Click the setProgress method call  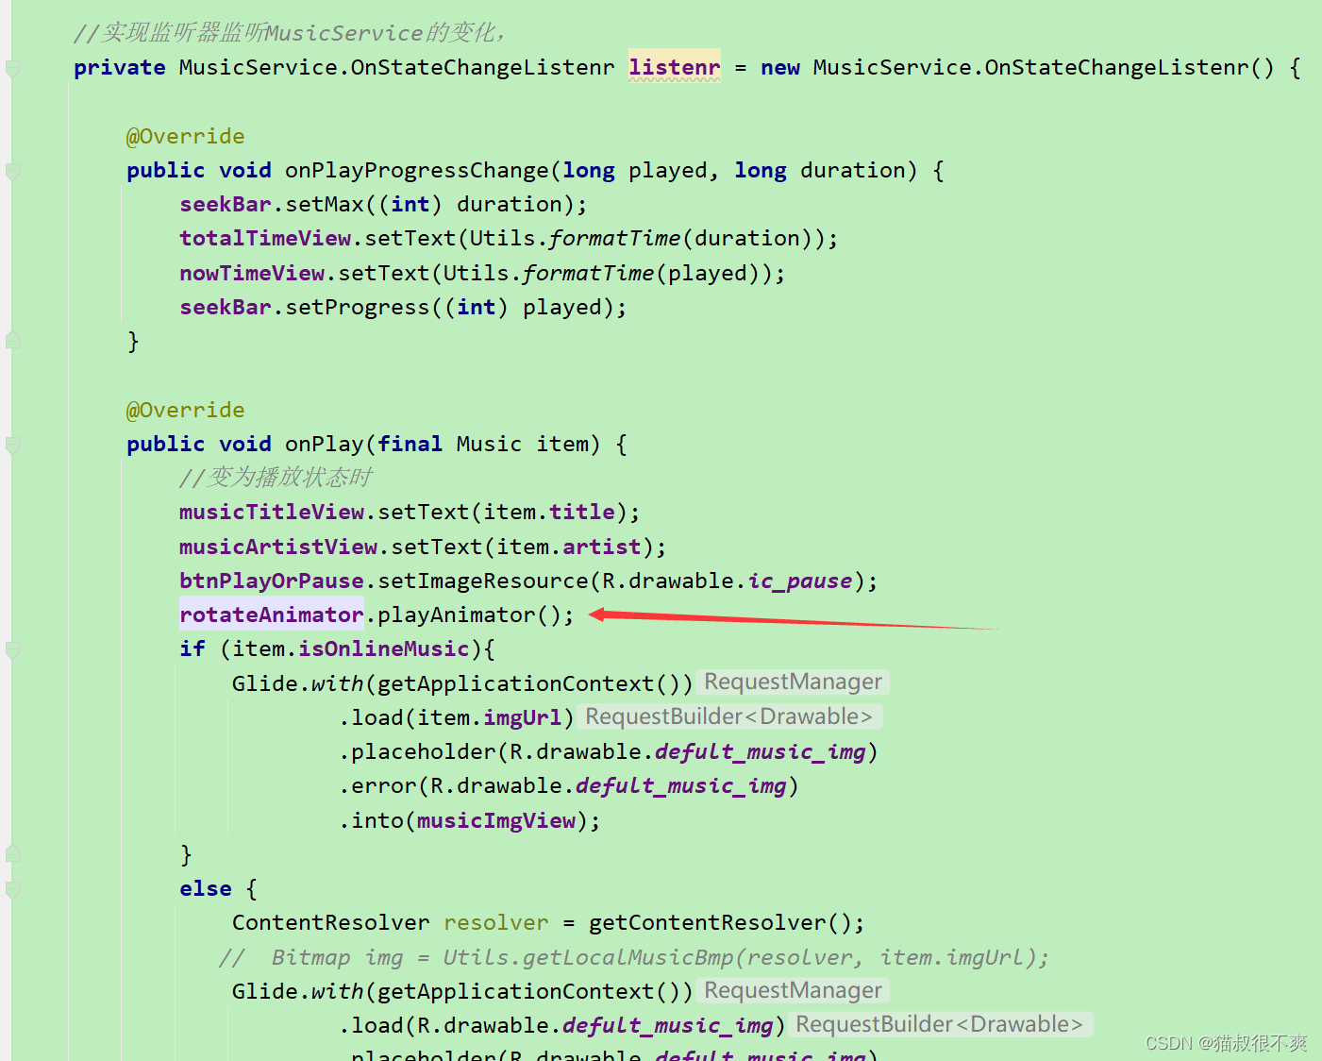click(x=359, y=308)
